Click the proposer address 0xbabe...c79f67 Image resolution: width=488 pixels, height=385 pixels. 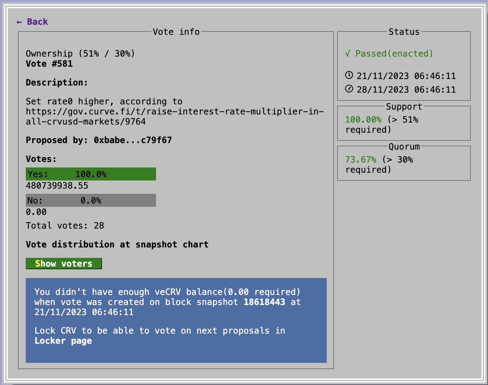point(133,140)
